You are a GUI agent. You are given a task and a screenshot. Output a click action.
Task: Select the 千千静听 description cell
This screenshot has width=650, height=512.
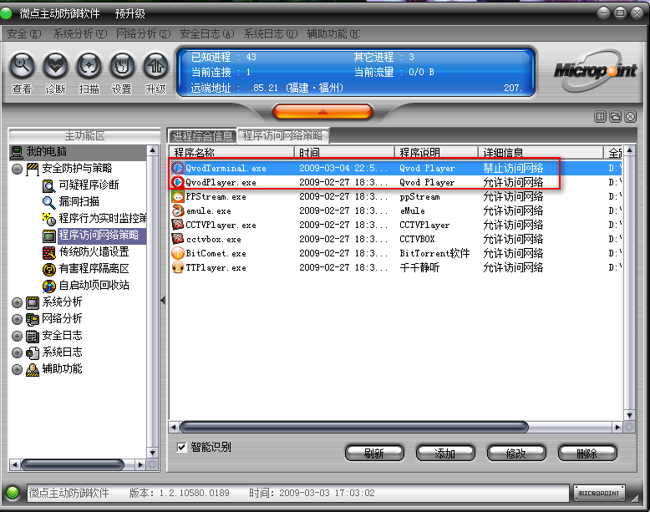coord(419,267)
